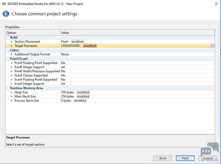Edit the STM32F303RC target processor value

[71, 46]
